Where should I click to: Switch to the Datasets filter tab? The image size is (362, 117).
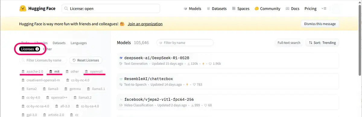(59, 43)
